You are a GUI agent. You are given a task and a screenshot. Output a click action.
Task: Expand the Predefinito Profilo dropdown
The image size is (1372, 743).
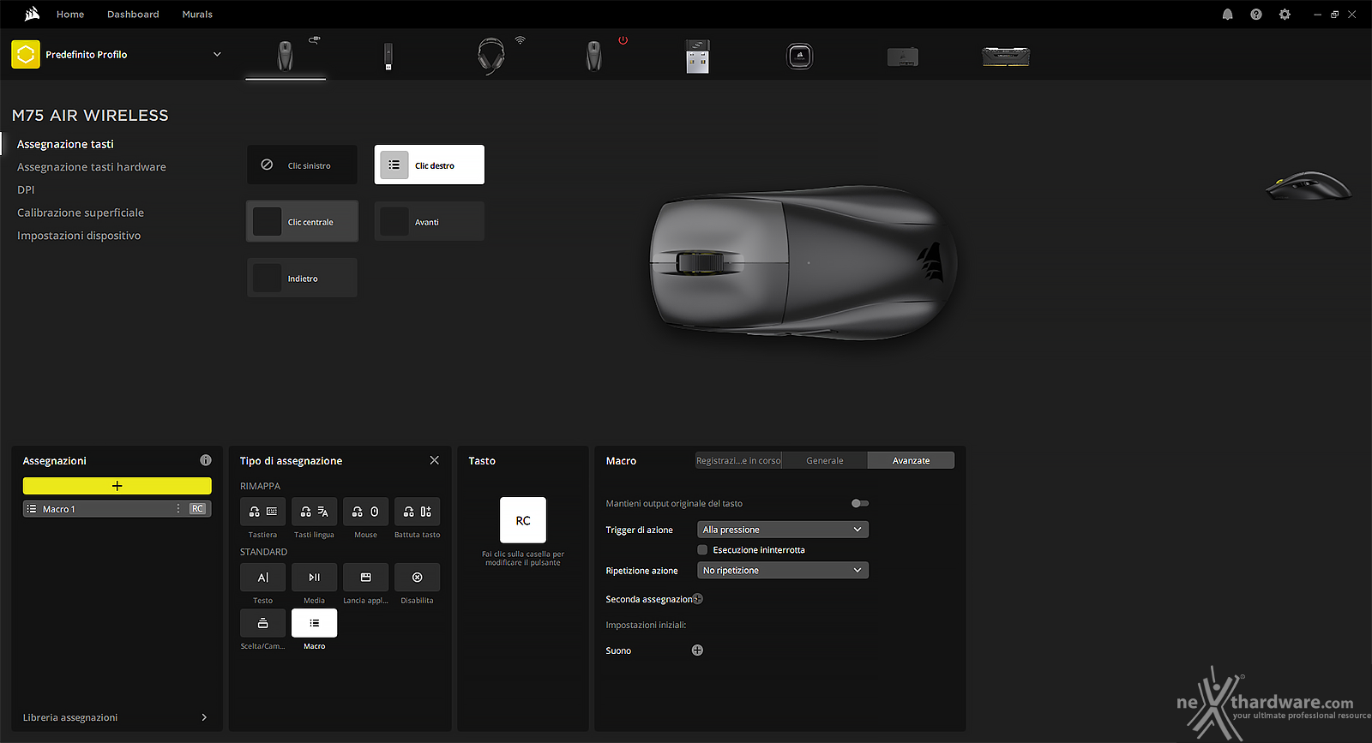pyautogui.click(x=217, y=54)
